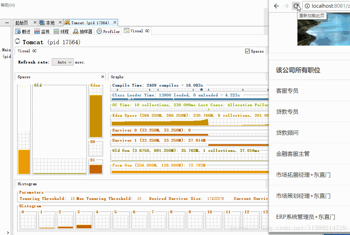Open the 监视 monitor subtab

click(42, 31)
